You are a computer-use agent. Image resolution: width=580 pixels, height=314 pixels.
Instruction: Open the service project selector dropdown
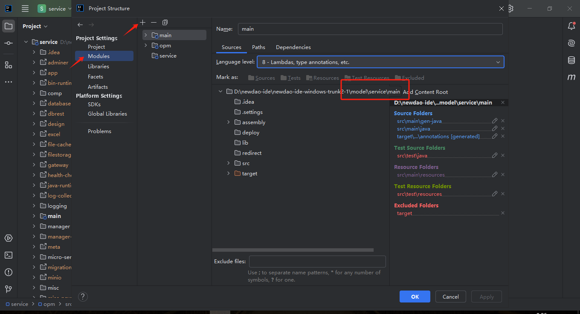[x=54, y=9]
